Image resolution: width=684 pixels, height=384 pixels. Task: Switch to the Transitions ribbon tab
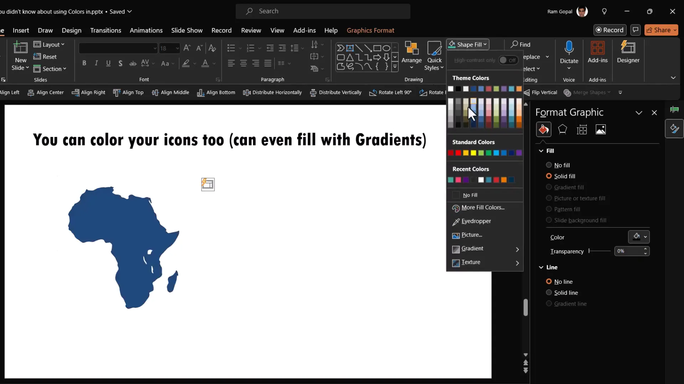tap(105, 30)
